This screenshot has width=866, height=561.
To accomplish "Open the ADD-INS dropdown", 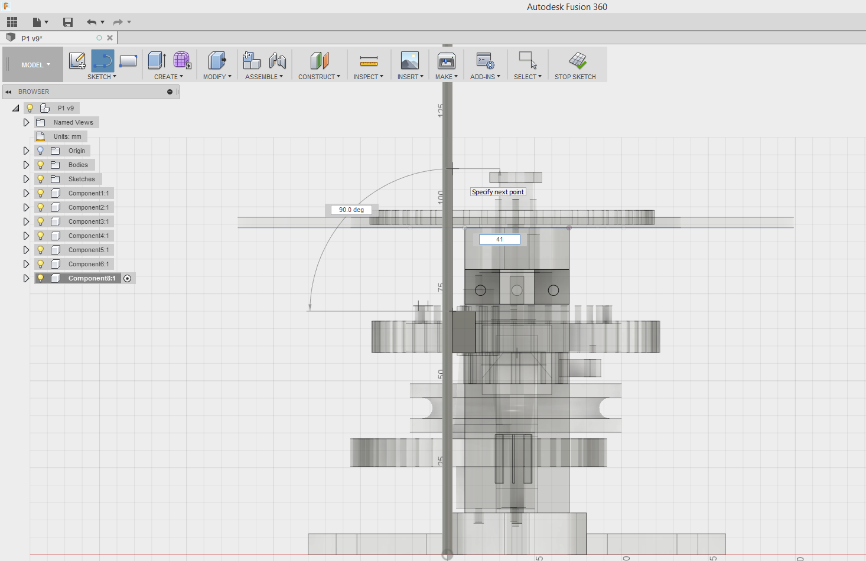I will [486, 77].
